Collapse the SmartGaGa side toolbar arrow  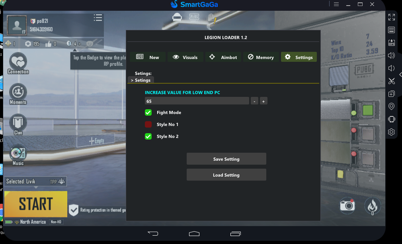[400, 75]
